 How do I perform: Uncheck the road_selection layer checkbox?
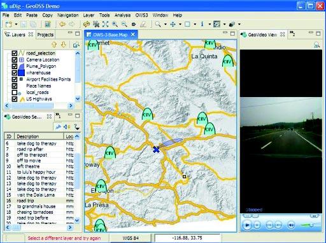15,53
